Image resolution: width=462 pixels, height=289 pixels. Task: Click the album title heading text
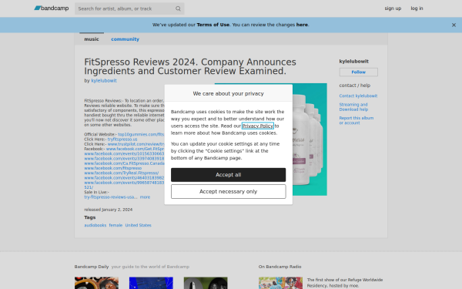click(190, 66)
